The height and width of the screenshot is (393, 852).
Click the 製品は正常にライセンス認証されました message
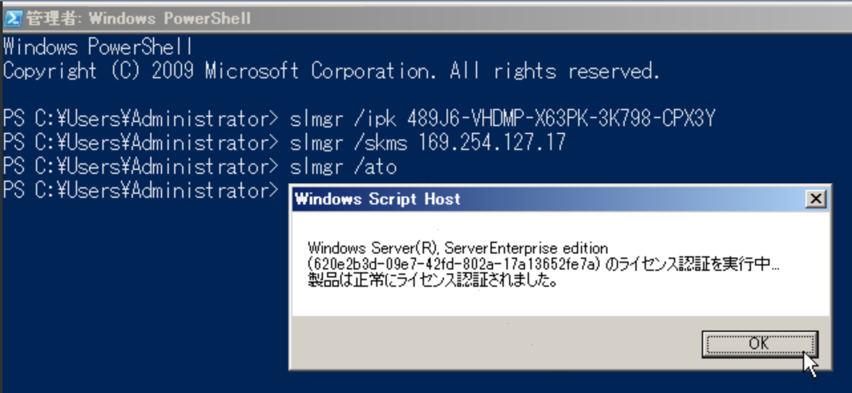(x=432, y=280)
